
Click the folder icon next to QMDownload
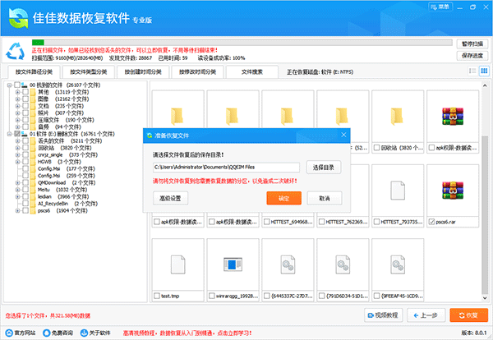pos(33,182)
